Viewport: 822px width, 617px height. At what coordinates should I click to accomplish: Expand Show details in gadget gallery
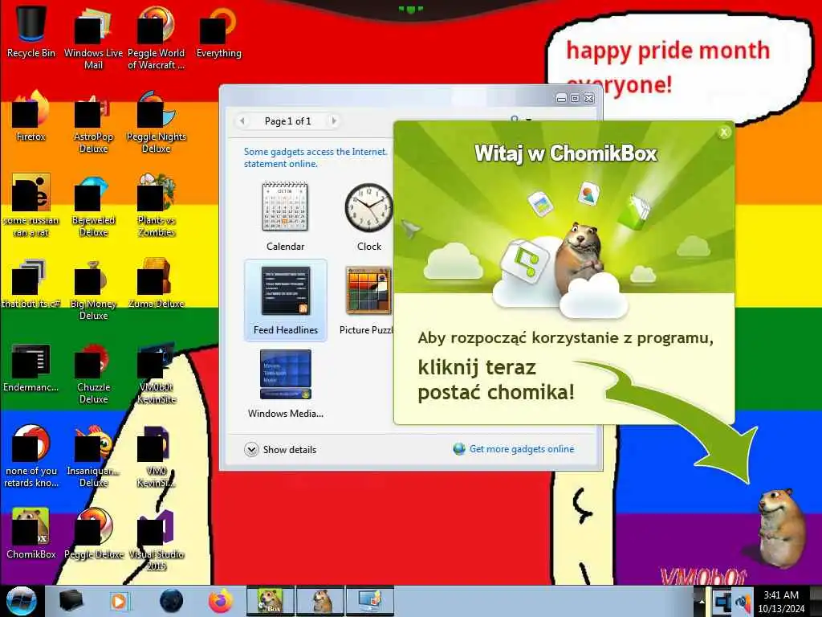point(280,450)
